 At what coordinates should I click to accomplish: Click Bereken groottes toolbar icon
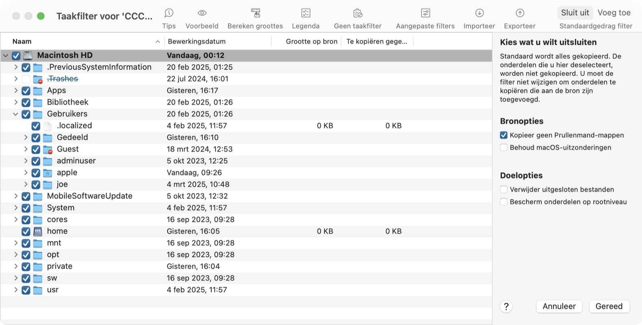[255, 13]
